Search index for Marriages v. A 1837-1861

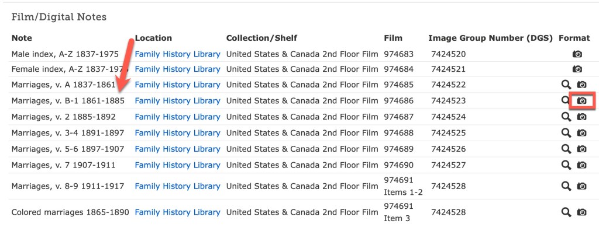tap(566, 85)
